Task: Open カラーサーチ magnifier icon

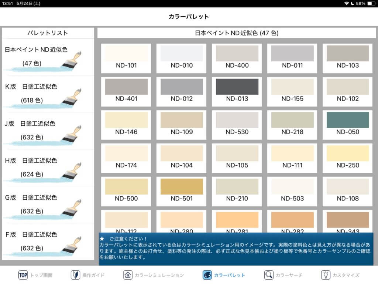Action: coord(269,275)
